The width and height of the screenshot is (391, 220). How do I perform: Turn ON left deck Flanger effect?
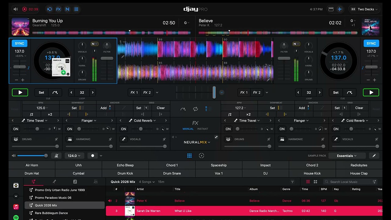tap(70, 129)
